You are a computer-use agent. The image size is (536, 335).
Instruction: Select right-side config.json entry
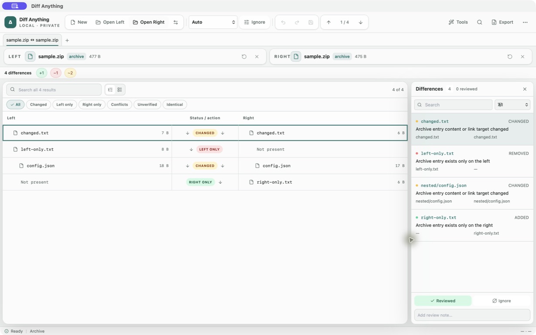[323, 166]
